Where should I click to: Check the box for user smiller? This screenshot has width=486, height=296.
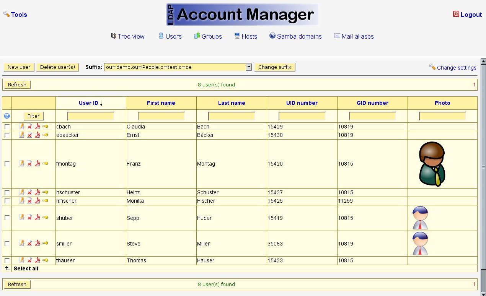coord(7,243)
